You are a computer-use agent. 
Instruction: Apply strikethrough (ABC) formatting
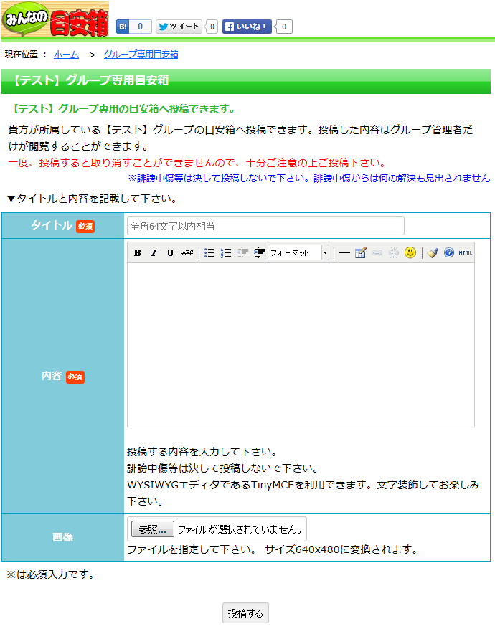187,252
